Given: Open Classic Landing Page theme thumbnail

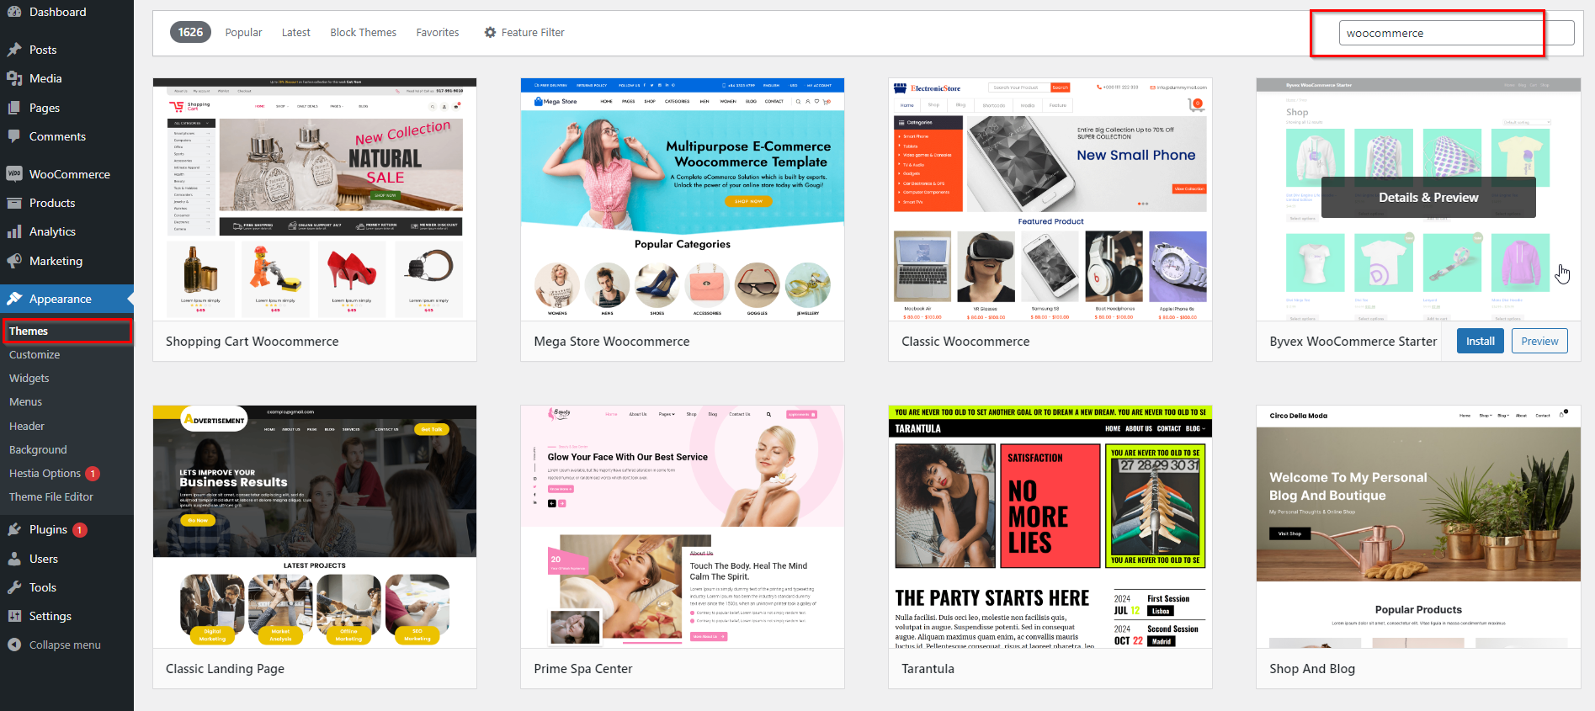Looking at the screenshot, I should coord(315,527).
